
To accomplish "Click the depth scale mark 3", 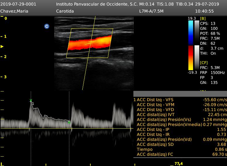I will pyautogui.click(x=5, y=77).
